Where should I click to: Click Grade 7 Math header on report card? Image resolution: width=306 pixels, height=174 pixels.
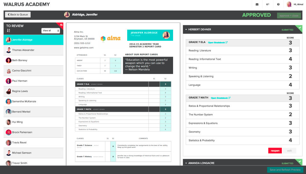point(123,109)
